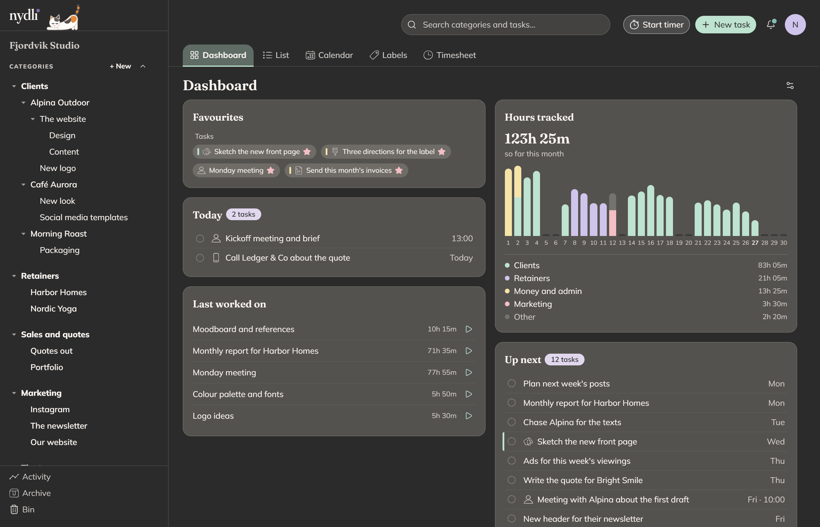Open the Timesheet tab
Image resolution: width=820 pixels, height=527 pixels.
pos(450,55)
